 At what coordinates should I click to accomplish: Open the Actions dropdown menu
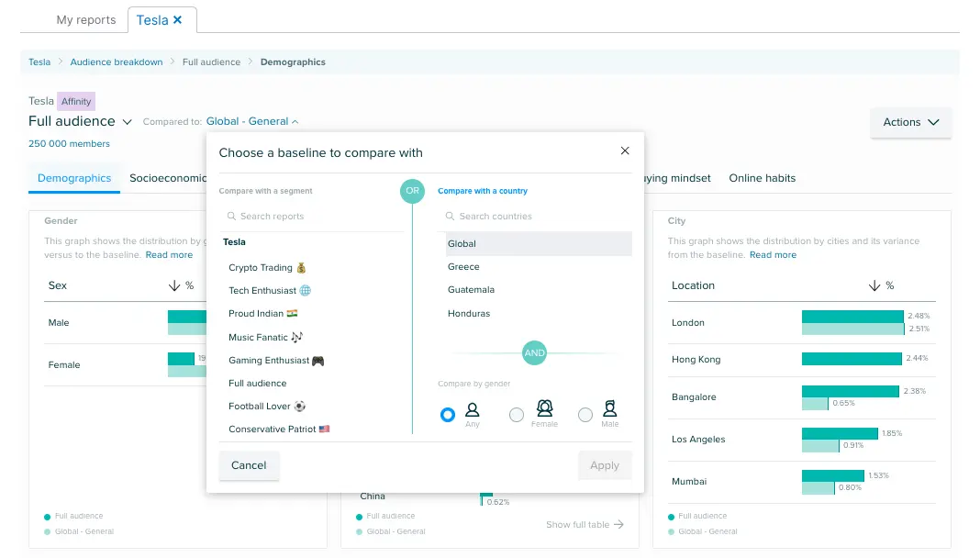click(x=910, y=122)
